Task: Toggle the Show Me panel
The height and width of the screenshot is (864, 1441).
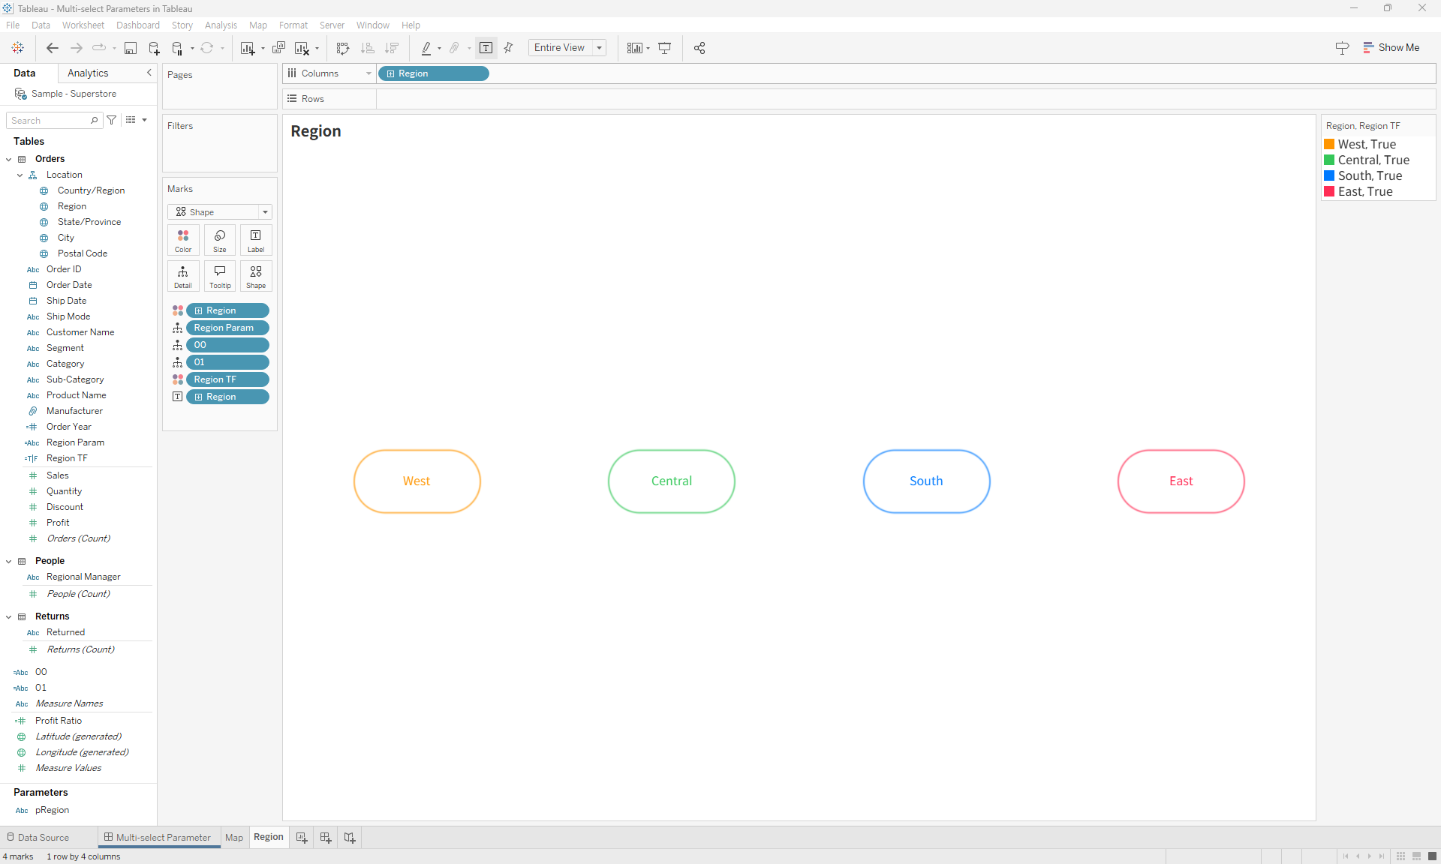Action: 1391,48
